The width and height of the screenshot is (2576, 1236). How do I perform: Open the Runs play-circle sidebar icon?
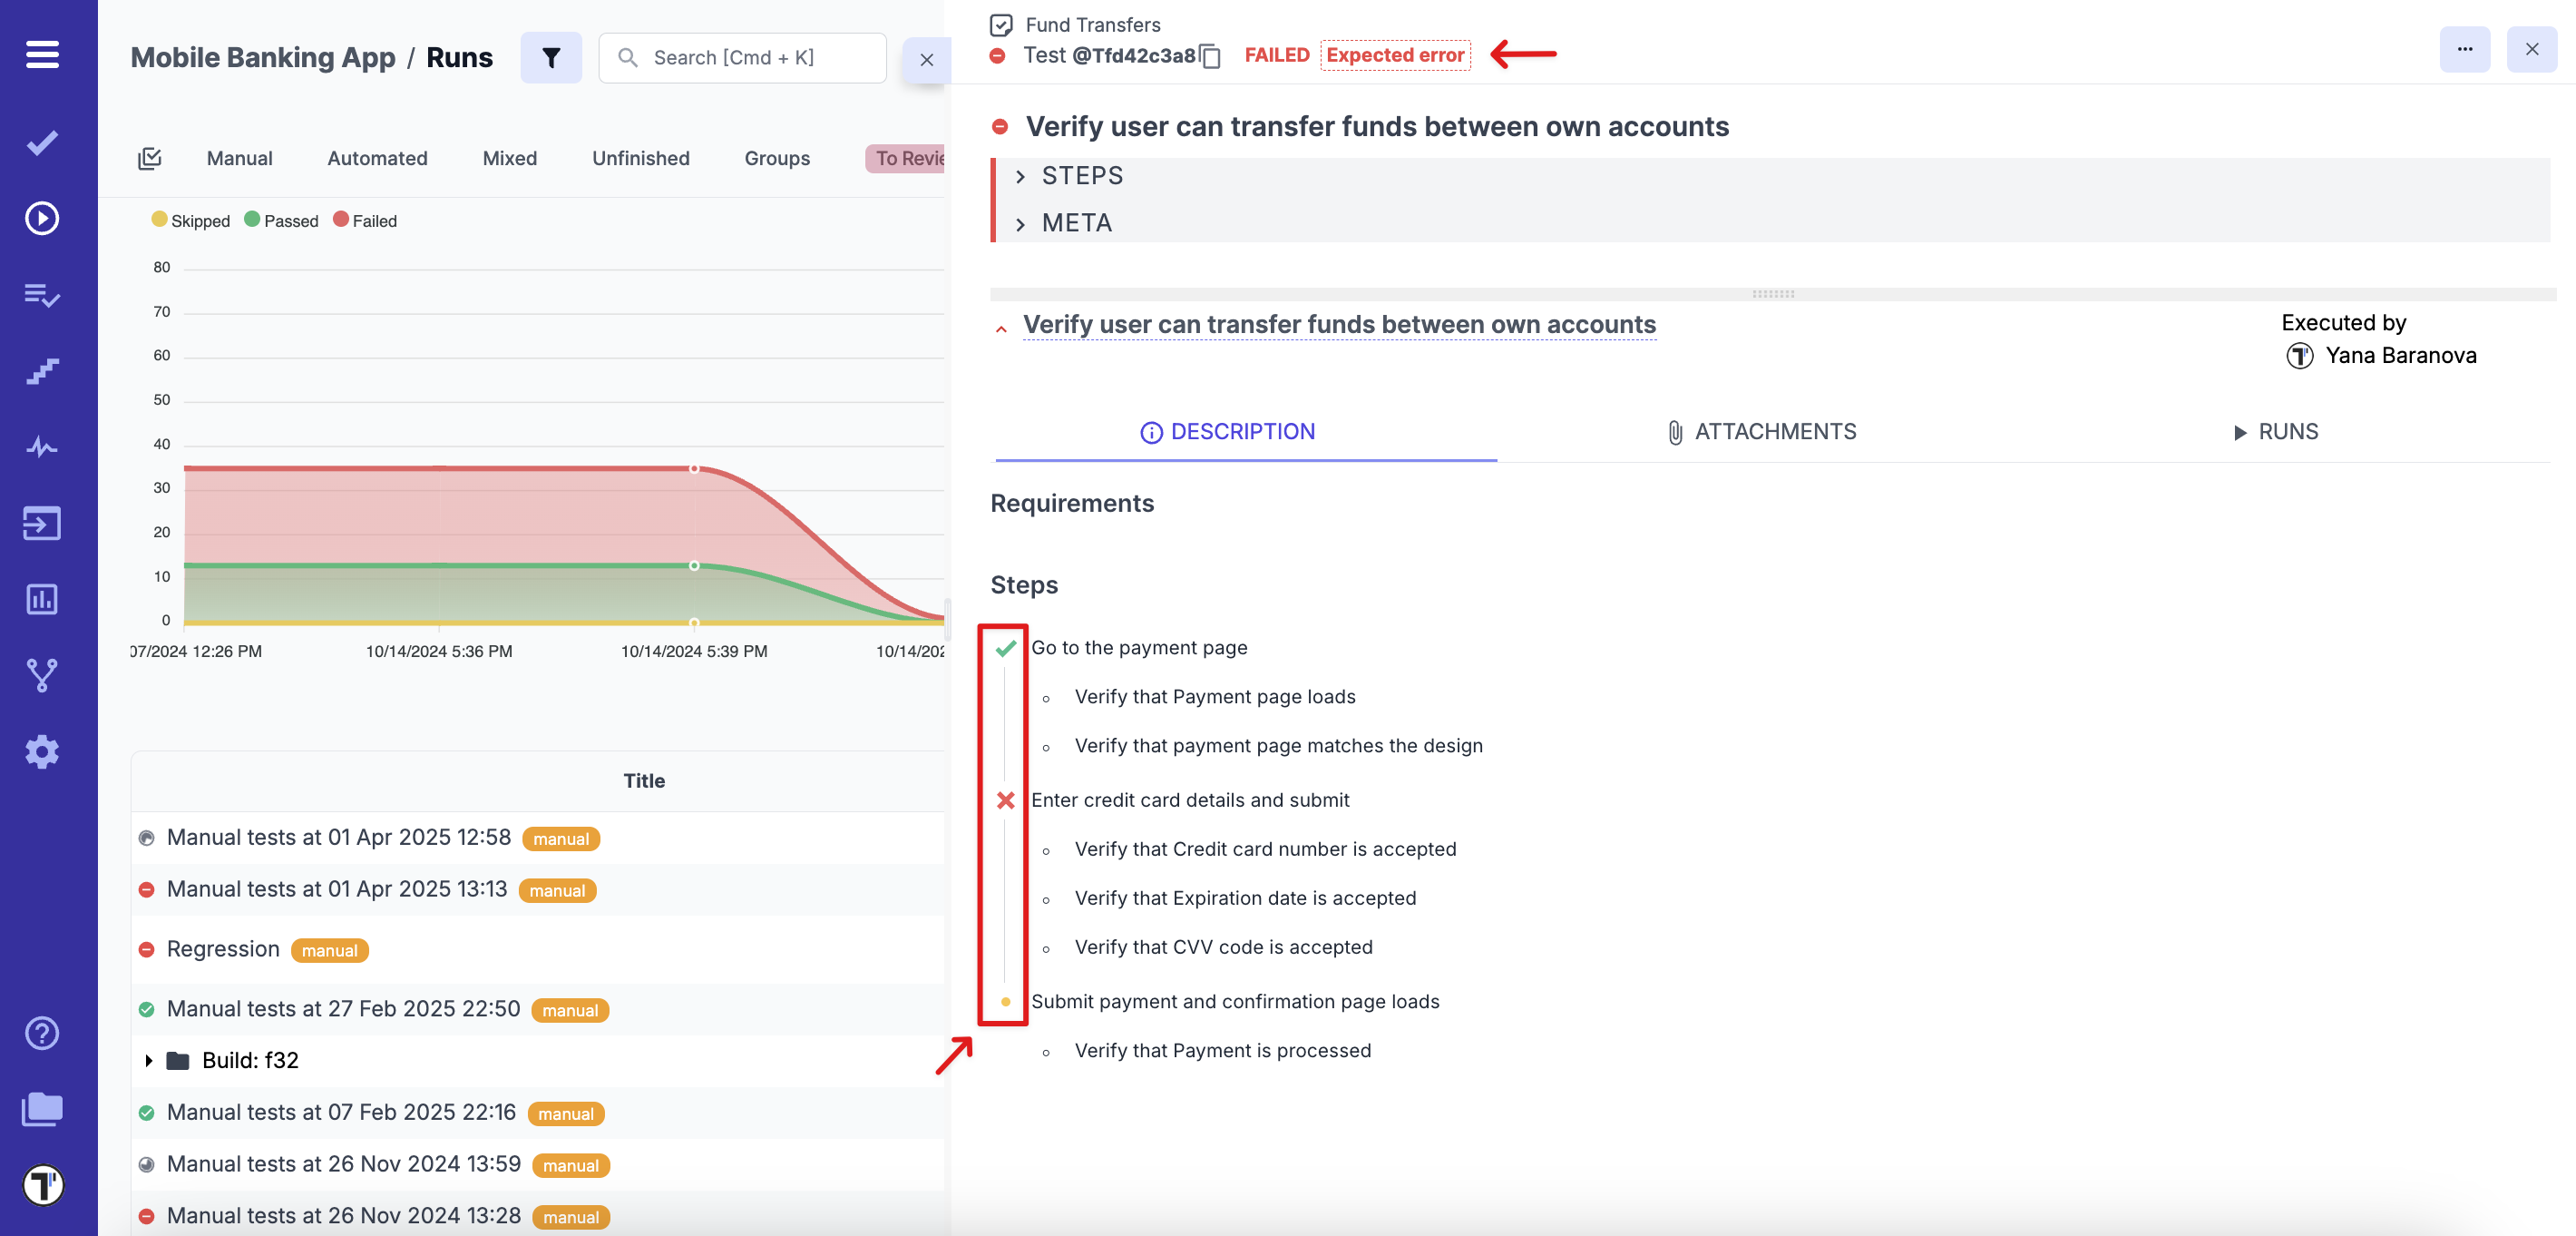(42, 218)
